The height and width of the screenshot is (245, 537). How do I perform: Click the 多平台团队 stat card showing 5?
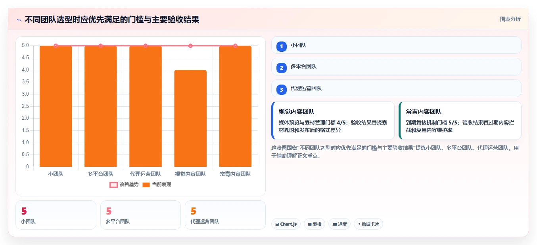140,215
